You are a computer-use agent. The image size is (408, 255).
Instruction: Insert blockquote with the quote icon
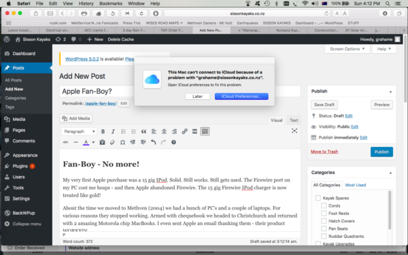click(x=143, y=131)
